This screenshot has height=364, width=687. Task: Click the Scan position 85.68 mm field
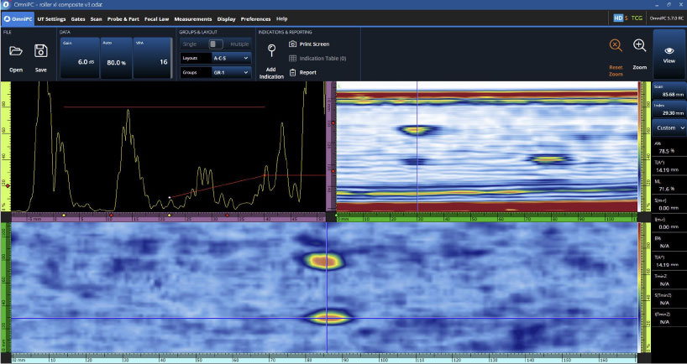669,91
